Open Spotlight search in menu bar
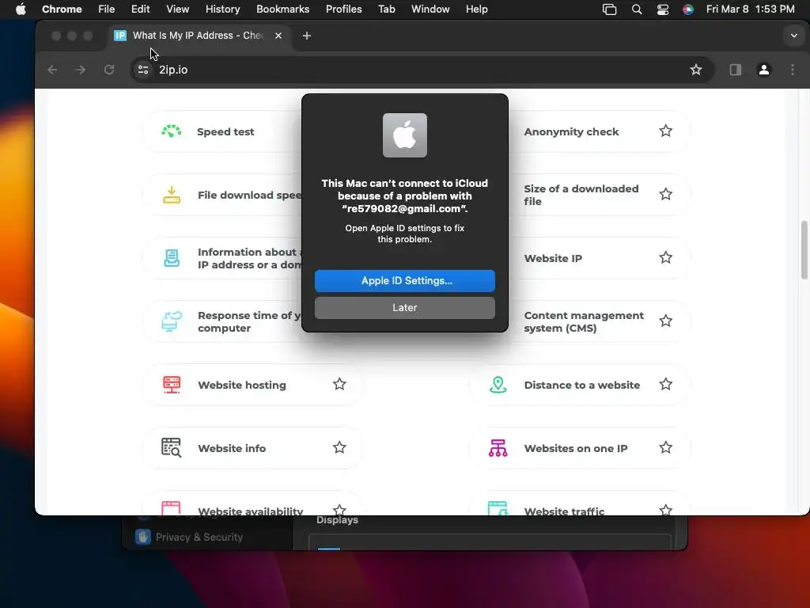Image resolution: width=810 pixels, height=608 pixels. (x=637, y=9)
